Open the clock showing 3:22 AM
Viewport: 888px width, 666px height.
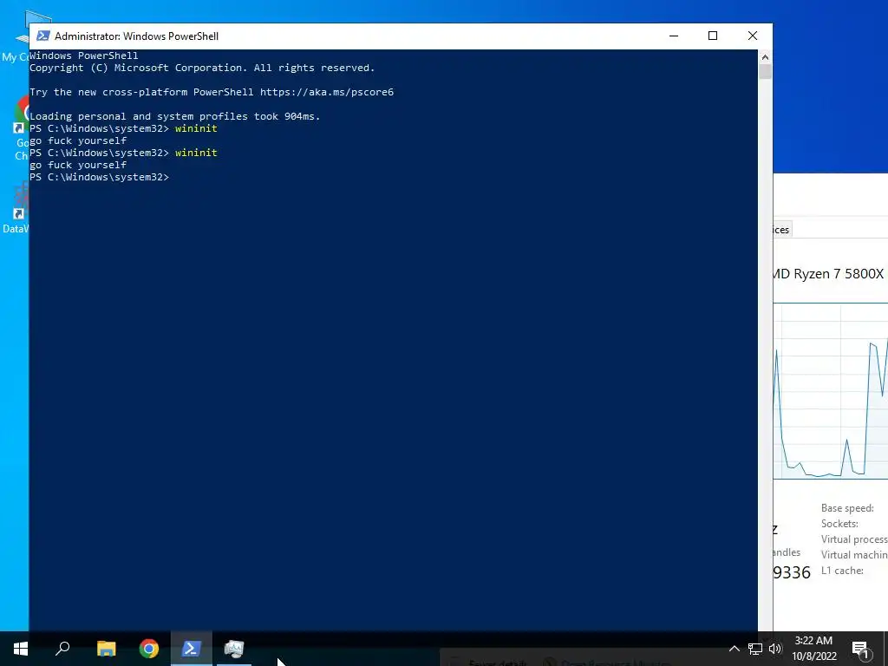tap(813, 649)
